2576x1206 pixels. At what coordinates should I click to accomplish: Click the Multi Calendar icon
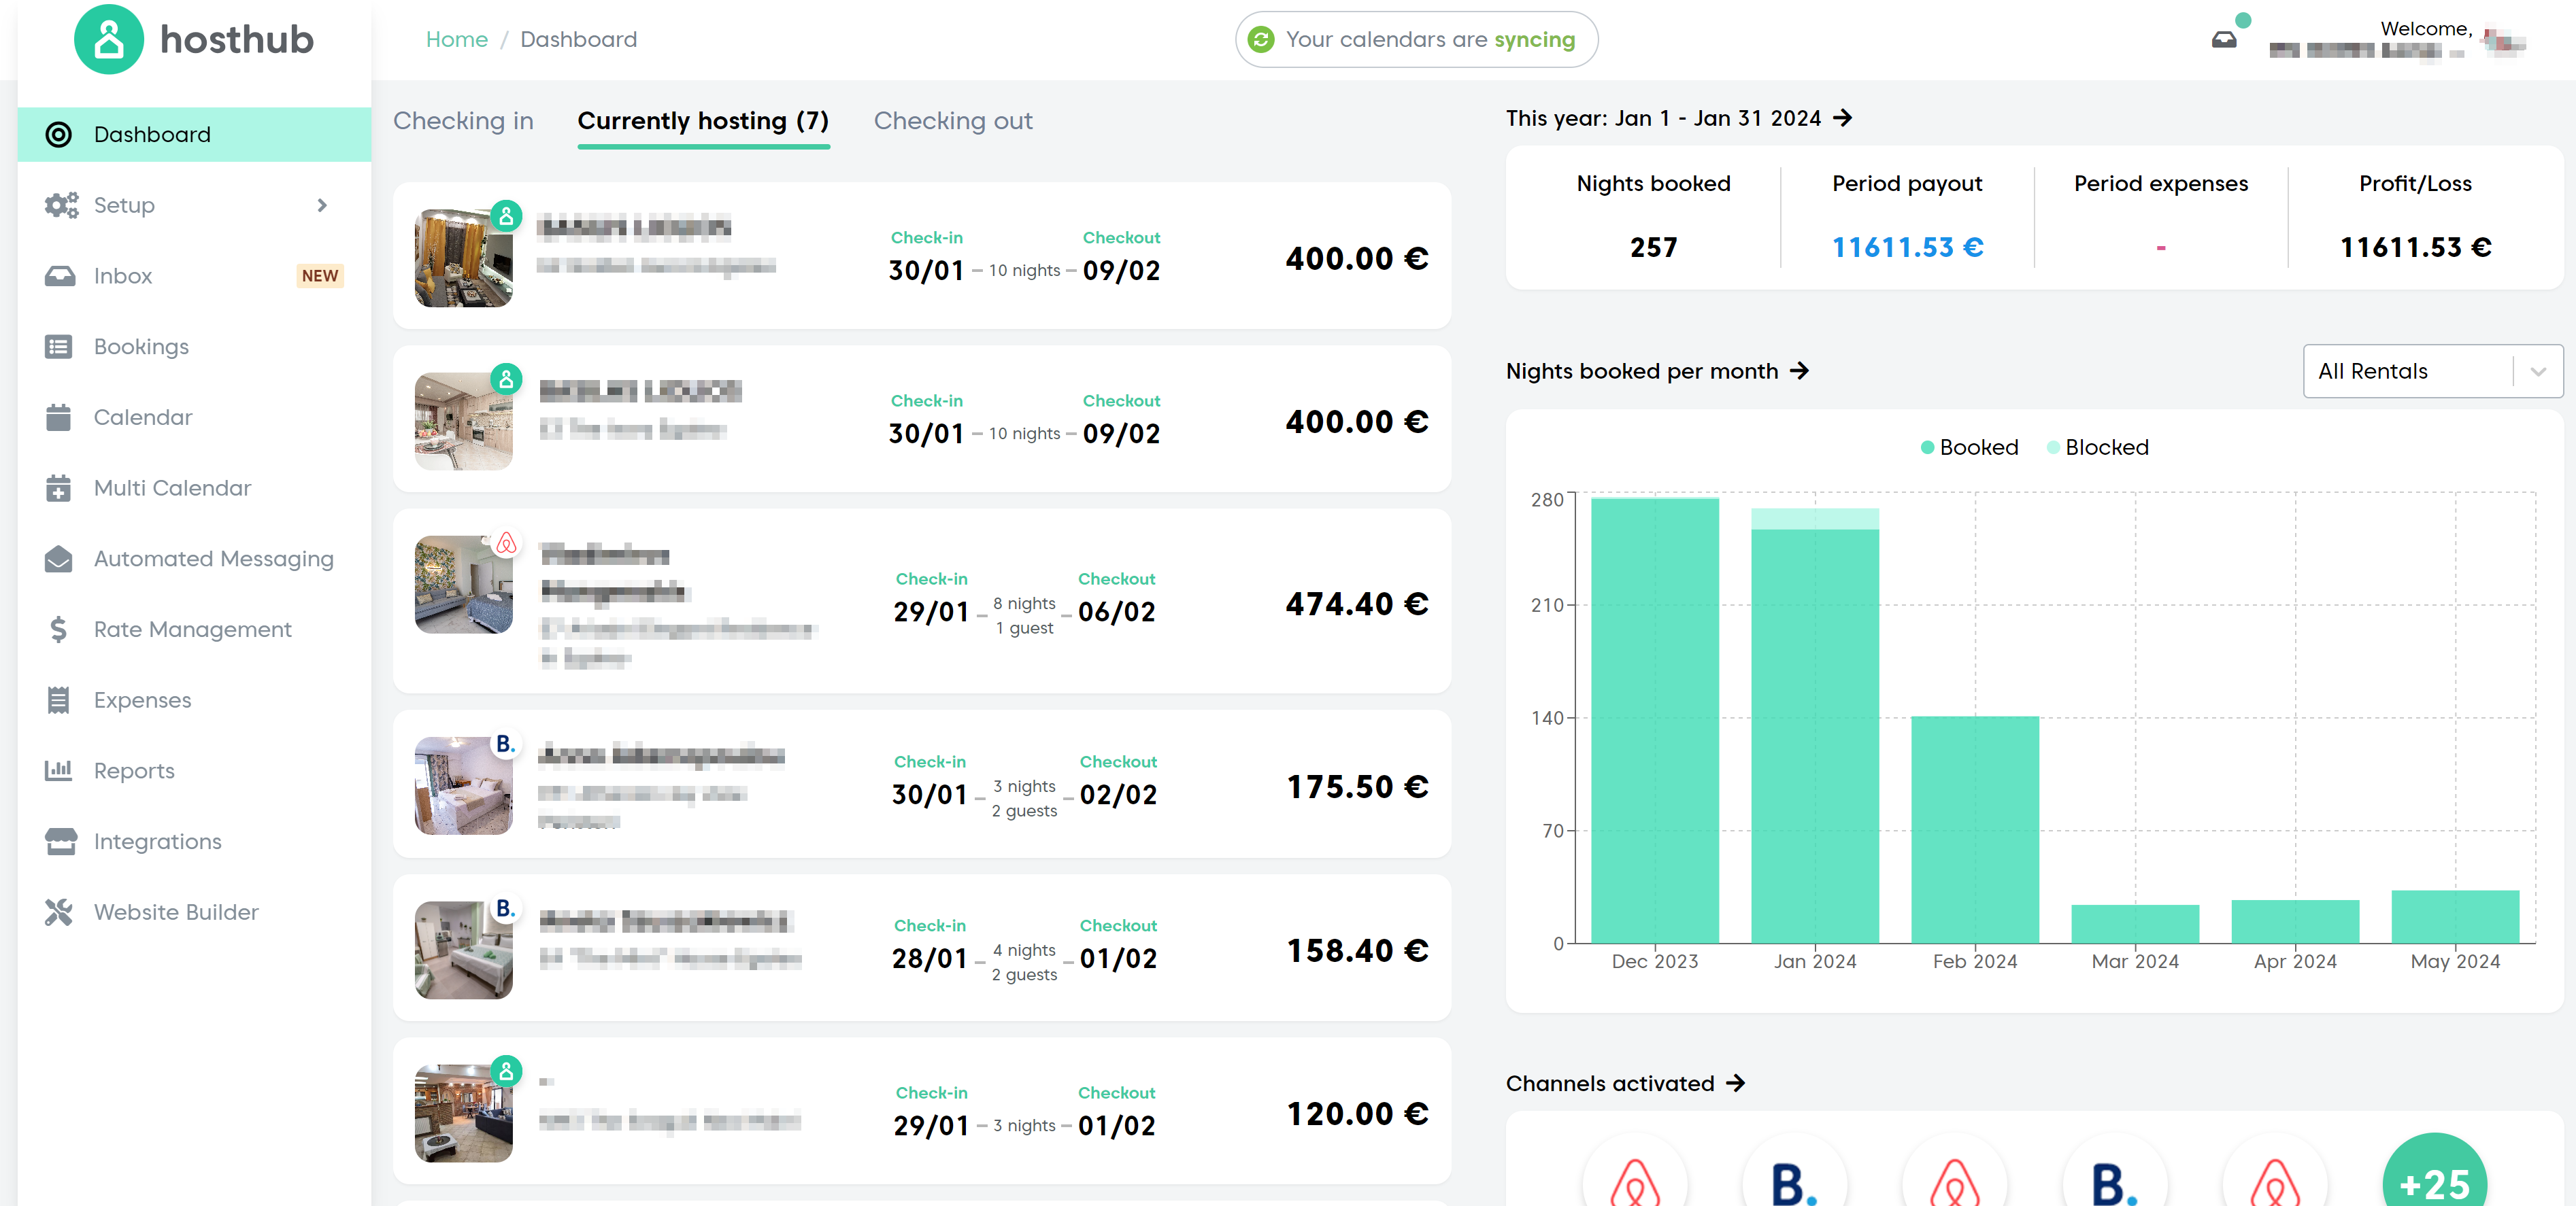pyautogui.click(x=58, y=487)
